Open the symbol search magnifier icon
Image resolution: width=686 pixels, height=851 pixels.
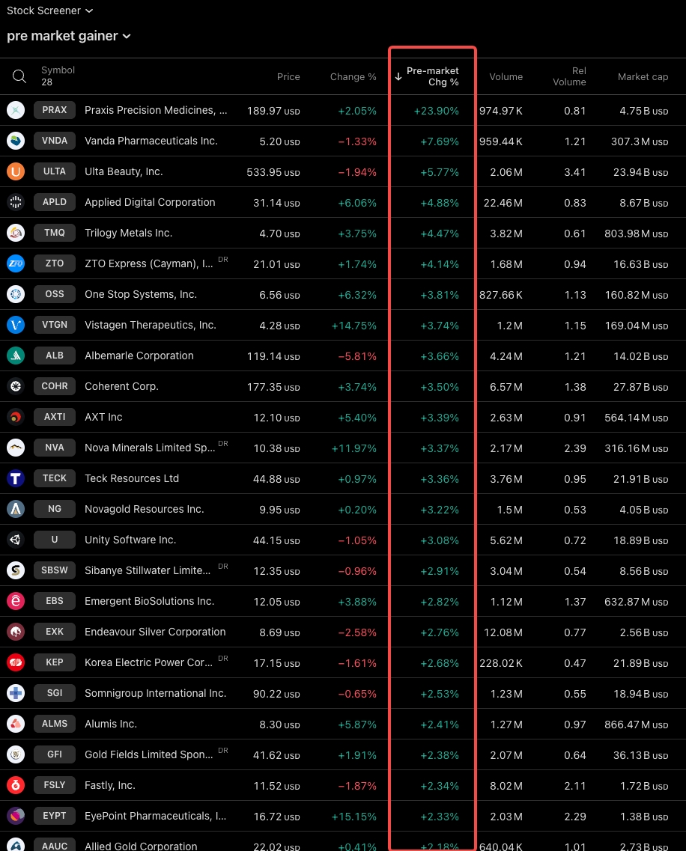[19, 76]
